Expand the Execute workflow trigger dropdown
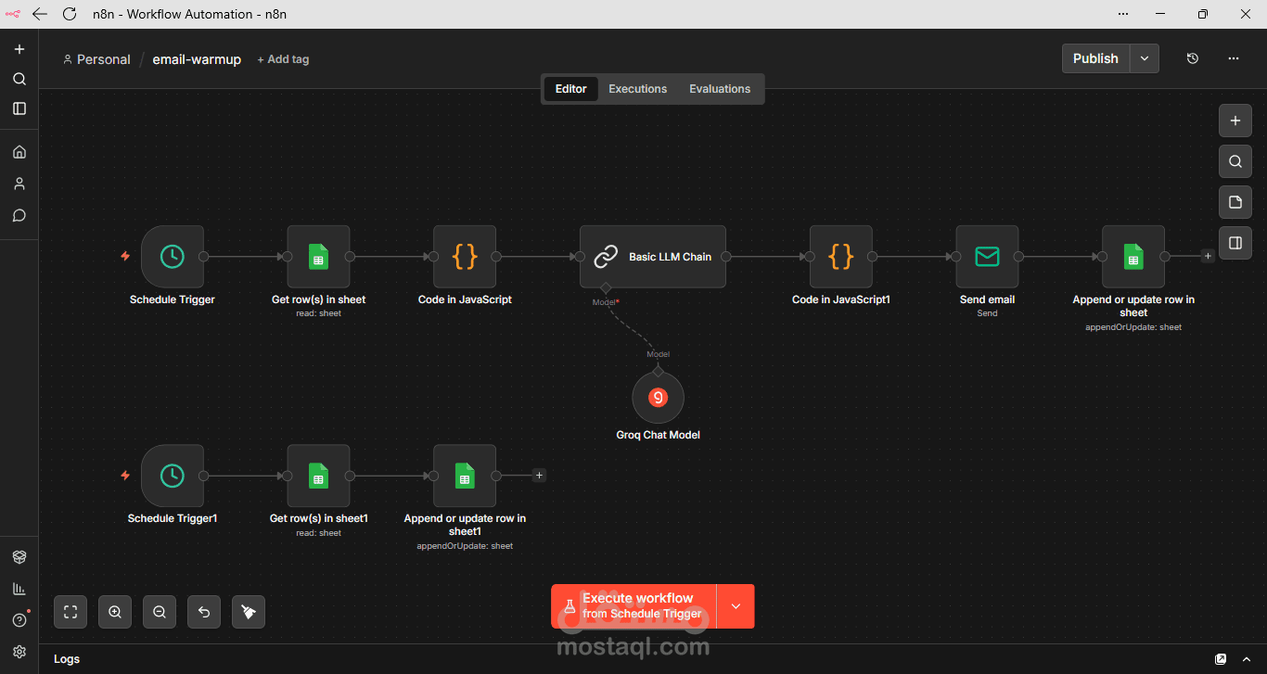 pos(736,606)
